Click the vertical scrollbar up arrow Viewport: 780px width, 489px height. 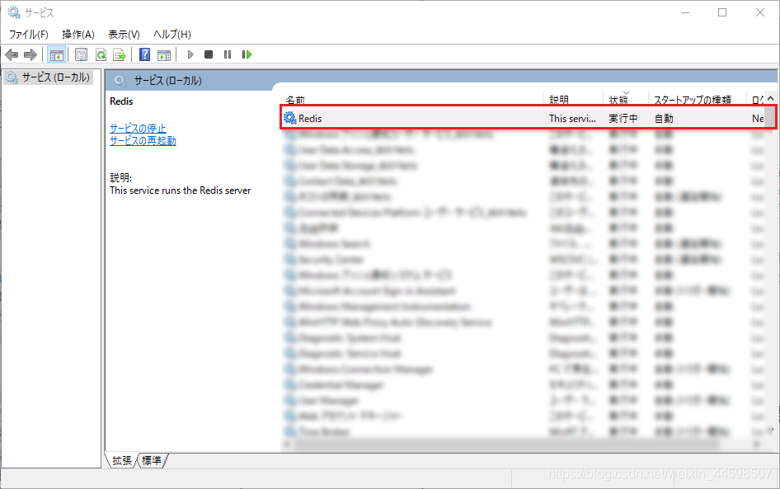tap(771, 98)
